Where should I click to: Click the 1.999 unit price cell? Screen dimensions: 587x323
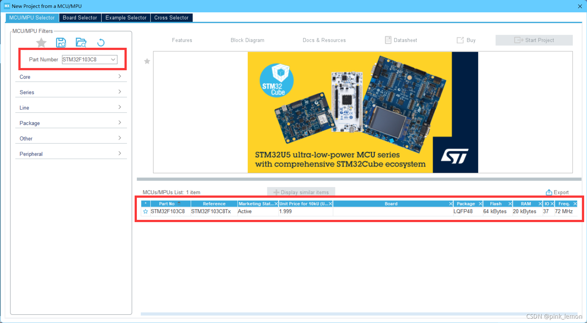click(x=306, y=211)
